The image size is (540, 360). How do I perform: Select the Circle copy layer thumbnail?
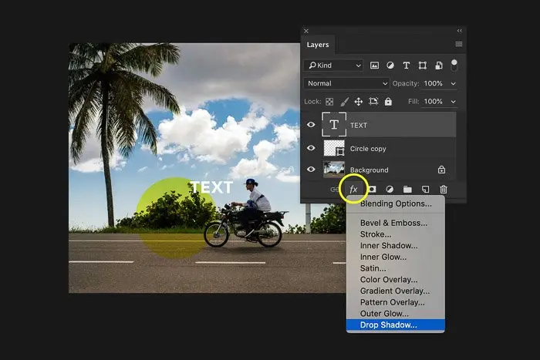334,148
